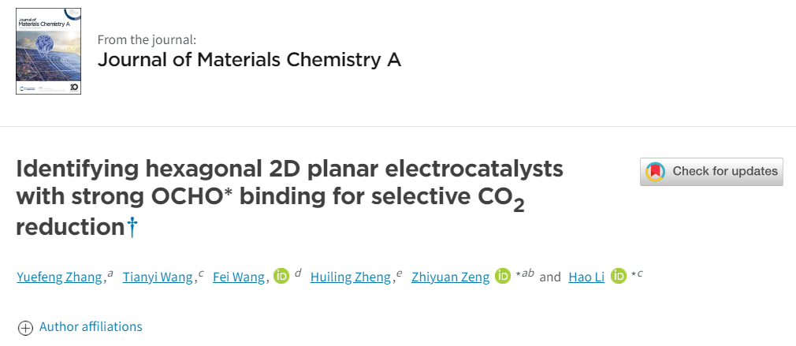
Task: View author Huiling Zheng's details
Action: (x=351, y=277)
